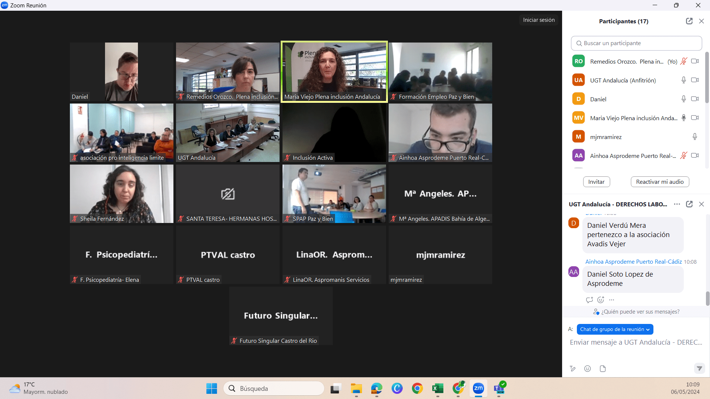Open Excel from the Windows taskbar
Screen dimensions: 710x399
437,388
